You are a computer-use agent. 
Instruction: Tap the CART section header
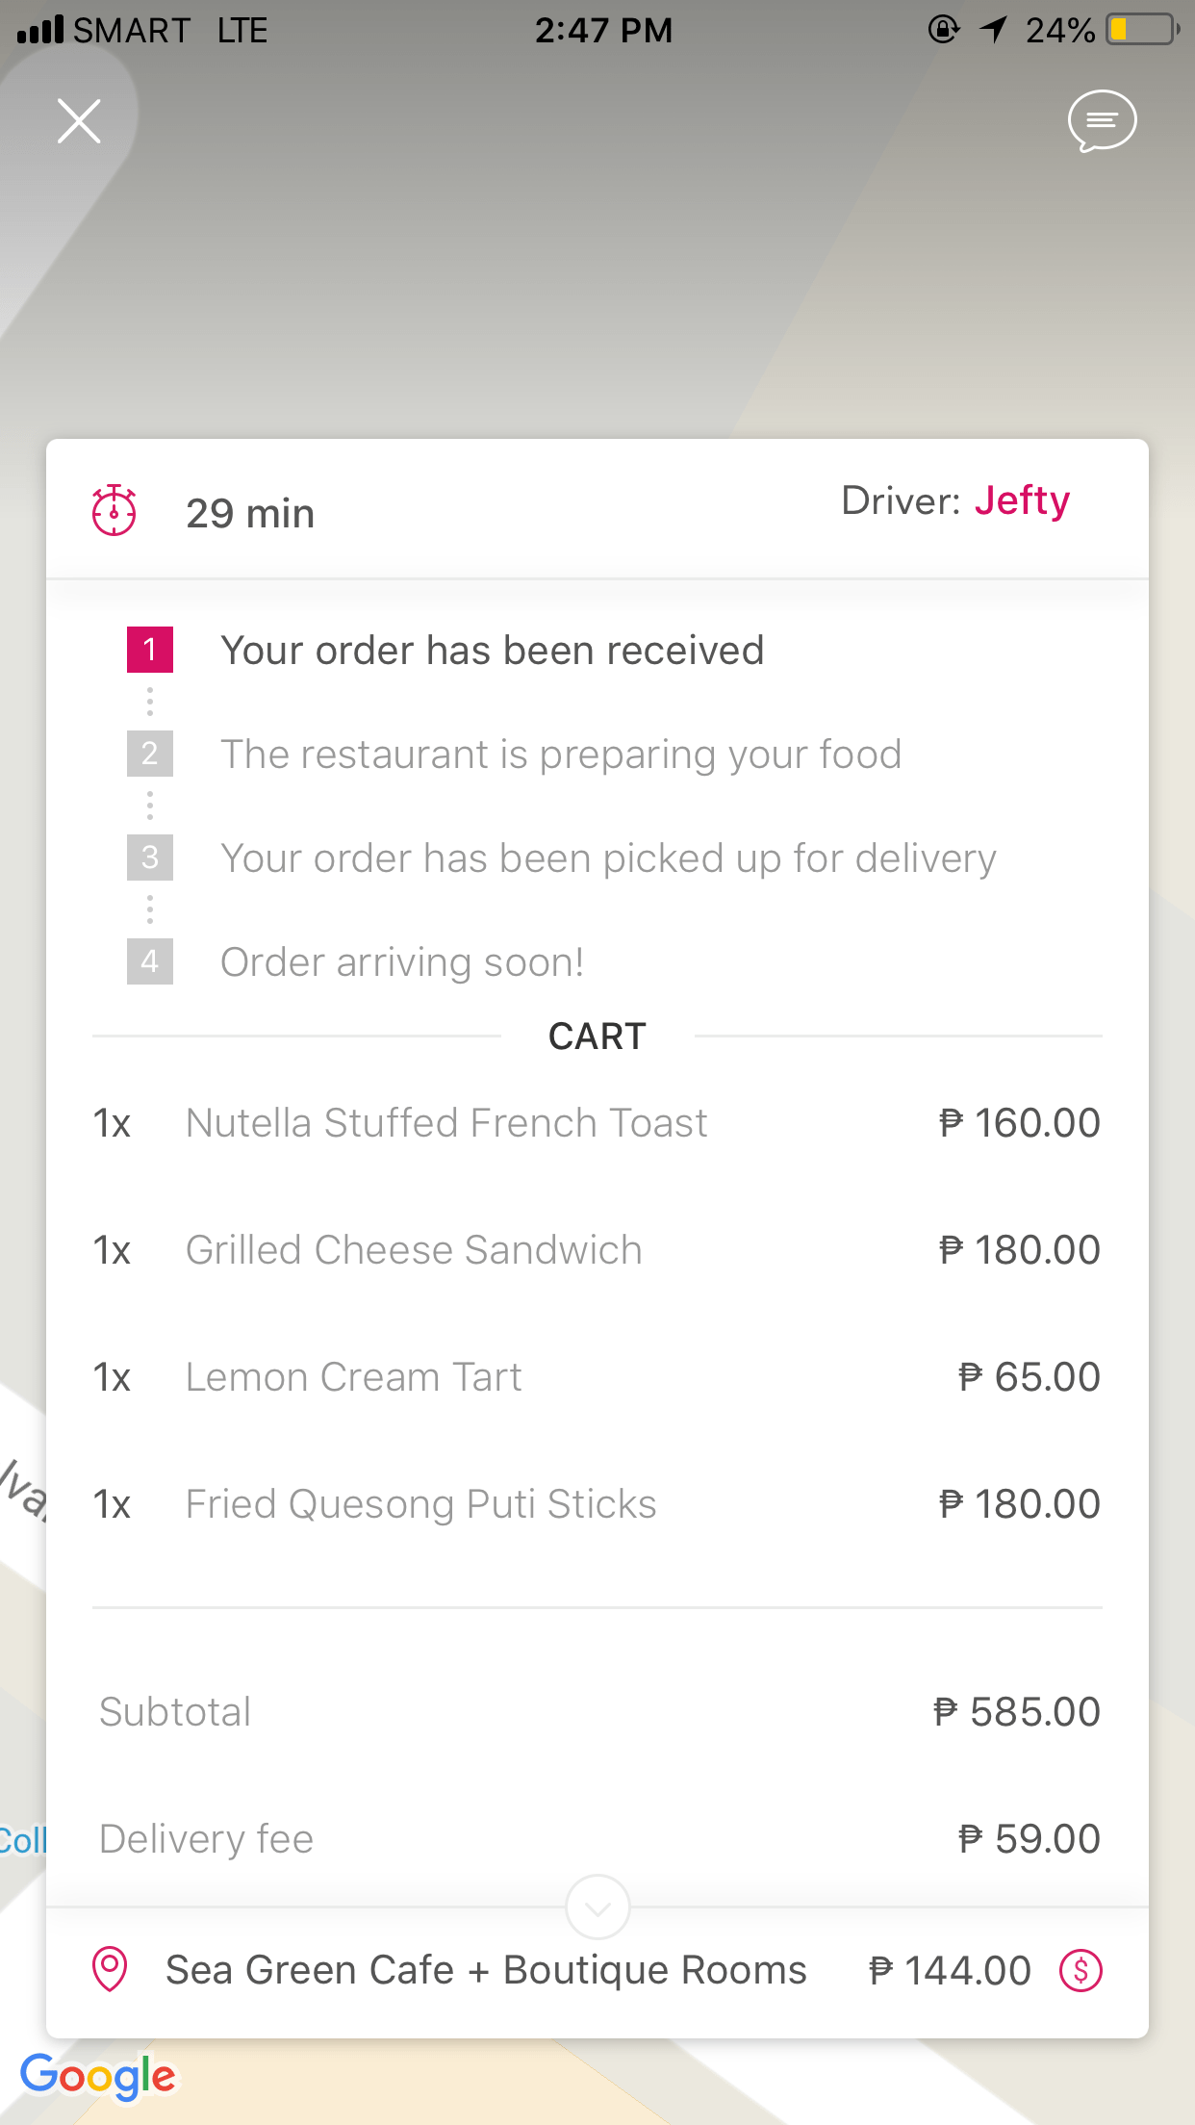597,1037
